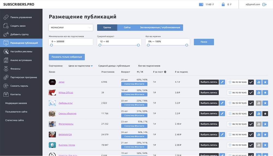
Task: Open the МЕМАСИКИ dropdown selector
Action: point(71,28)
